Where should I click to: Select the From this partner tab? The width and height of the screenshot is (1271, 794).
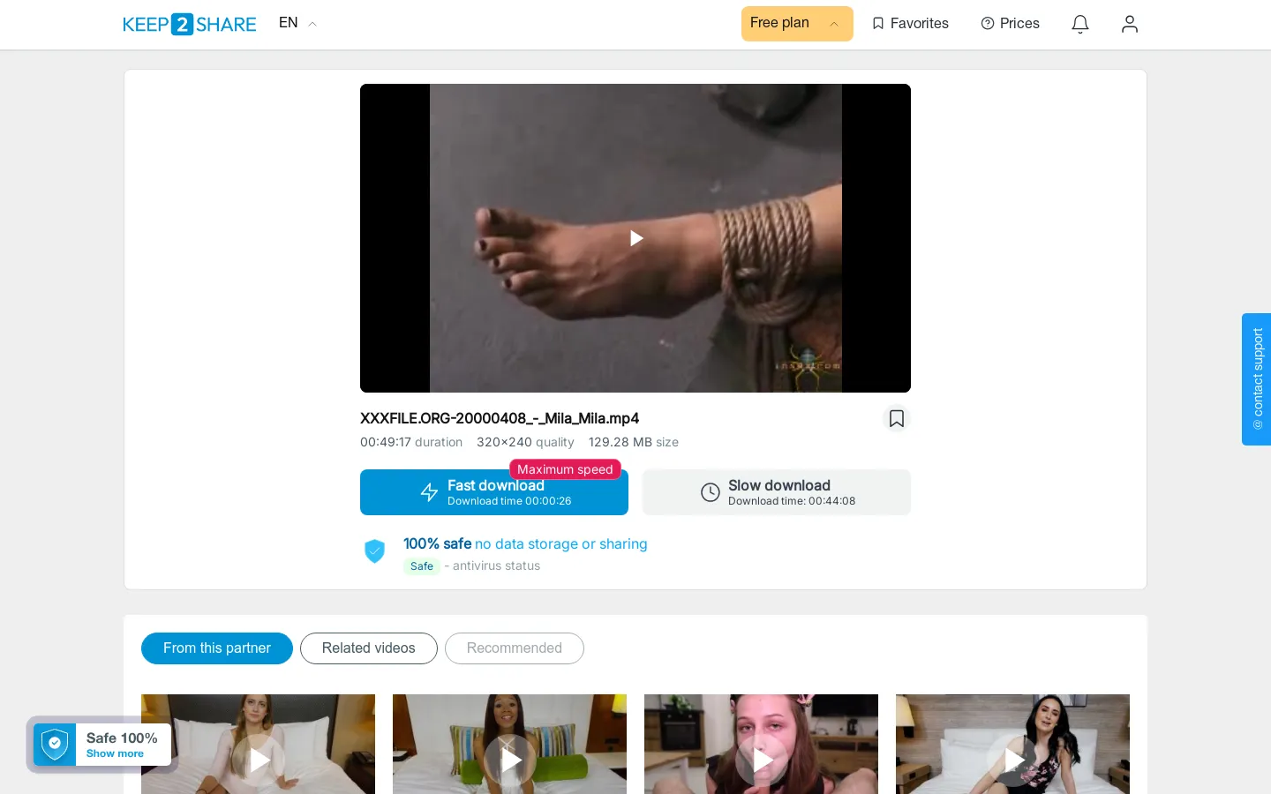tap(217, 648)
